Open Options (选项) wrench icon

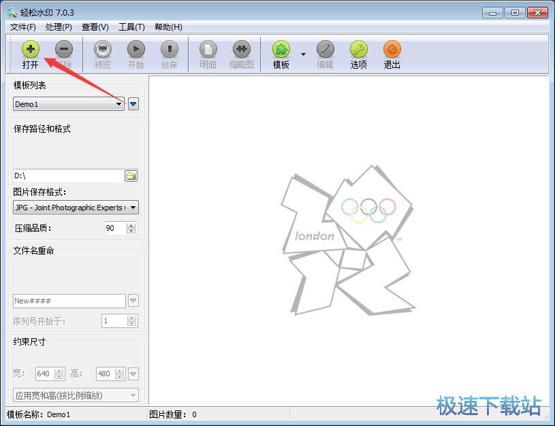pyautogui.click(x=358, y=50)
